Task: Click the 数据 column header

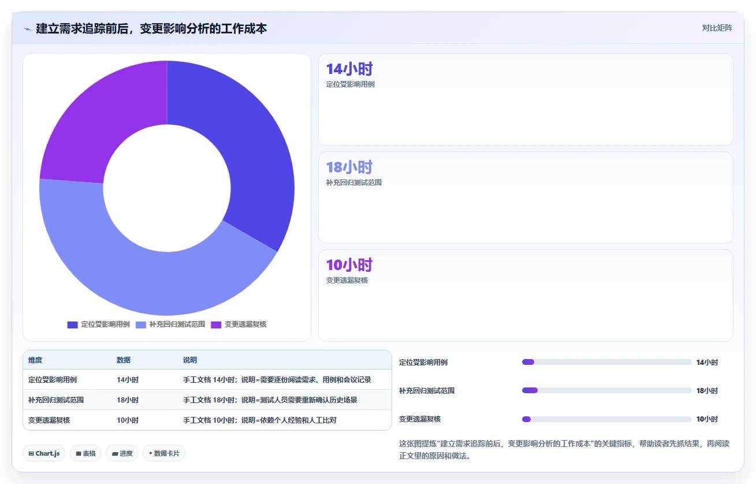Action: click(124, 360)
